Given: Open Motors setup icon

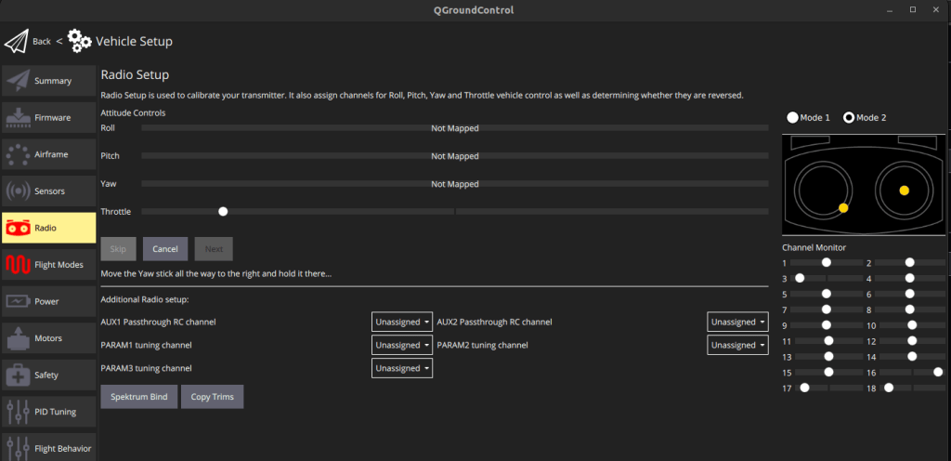Looking at the screenshot, I should 18,338.
